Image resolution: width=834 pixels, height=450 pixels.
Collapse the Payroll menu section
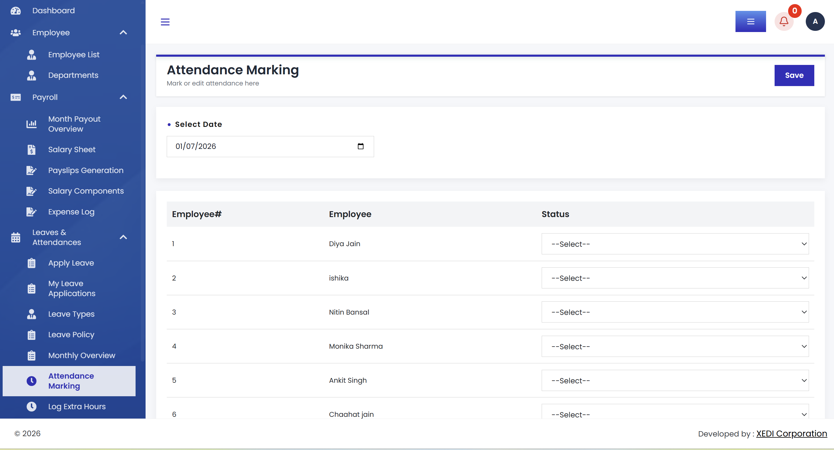[x=123, y=97]
